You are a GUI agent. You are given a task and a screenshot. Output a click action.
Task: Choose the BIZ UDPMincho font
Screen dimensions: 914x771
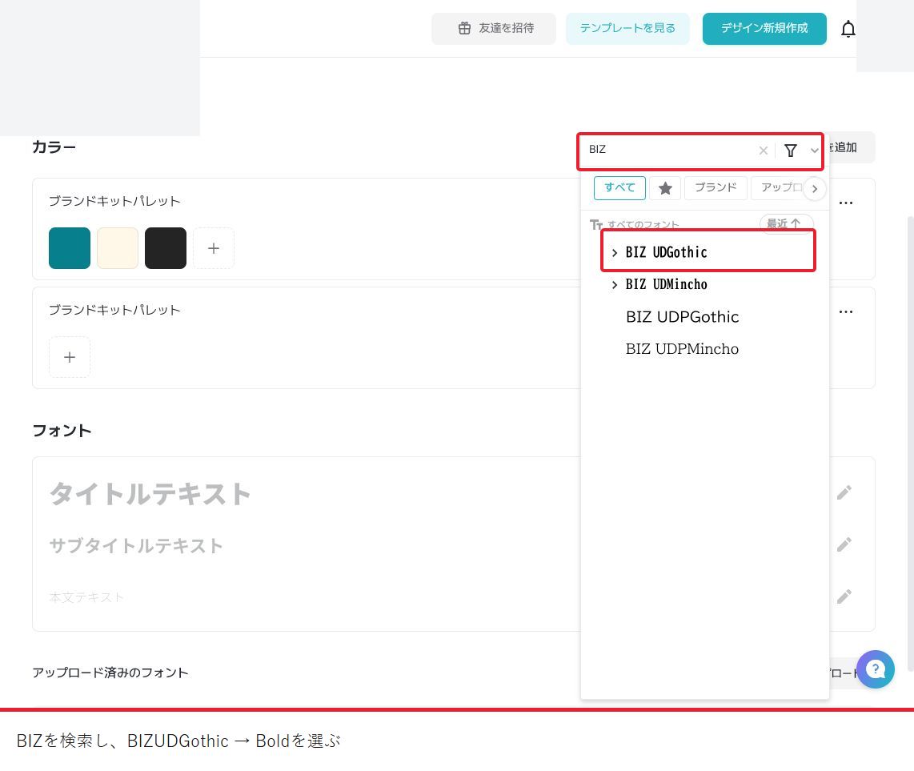tap(682, 349)
